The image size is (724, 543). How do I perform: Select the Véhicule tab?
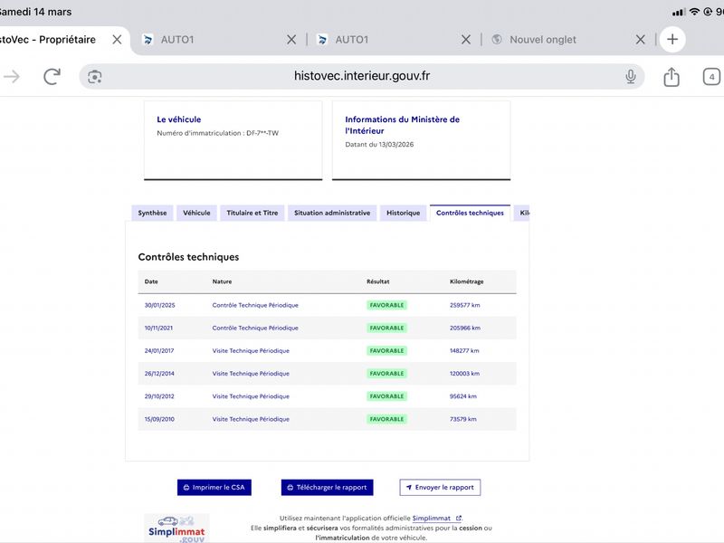[x=196, y=213]
